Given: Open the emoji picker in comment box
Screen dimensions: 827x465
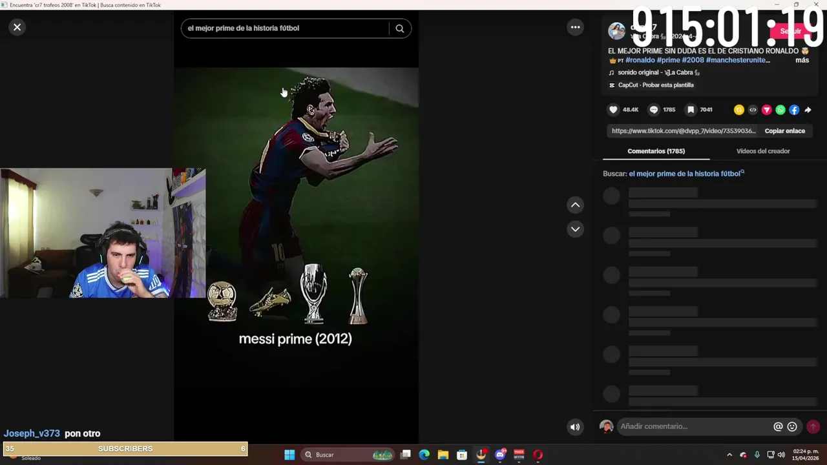Looking at the screenshot, I should pyautogui.click(x=792, y=427).
